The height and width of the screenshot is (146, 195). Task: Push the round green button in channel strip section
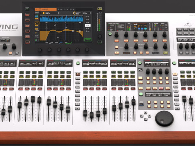click(x=110, y=34)
